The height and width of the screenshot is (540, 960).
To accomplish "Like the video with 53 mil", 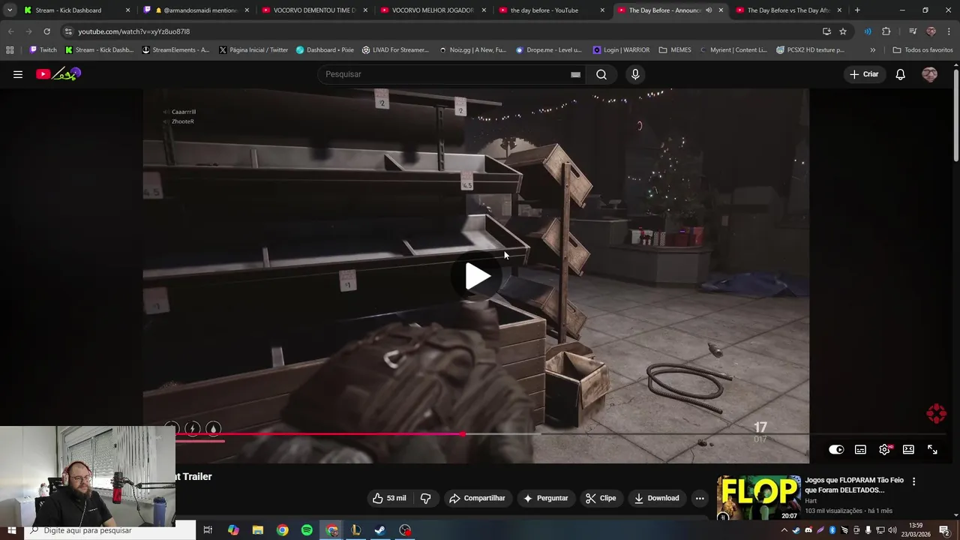I will point(389,498).
